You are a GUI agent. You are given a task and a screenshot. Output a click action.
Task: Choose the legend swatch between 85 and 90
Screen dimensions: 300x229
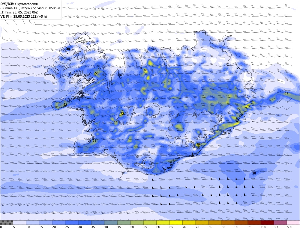pyautogui.click(x=228, y=222)
